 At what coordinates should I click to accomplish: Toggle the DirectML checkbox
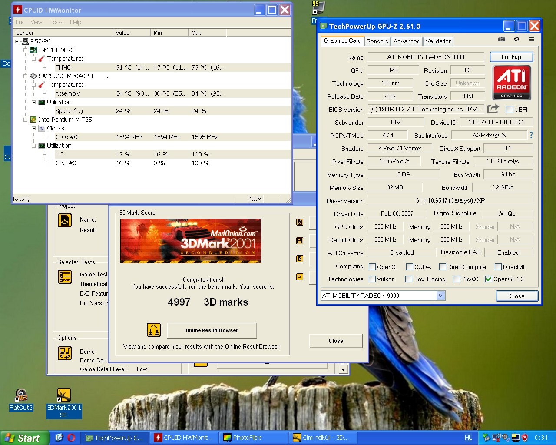[x=498, y=267]
